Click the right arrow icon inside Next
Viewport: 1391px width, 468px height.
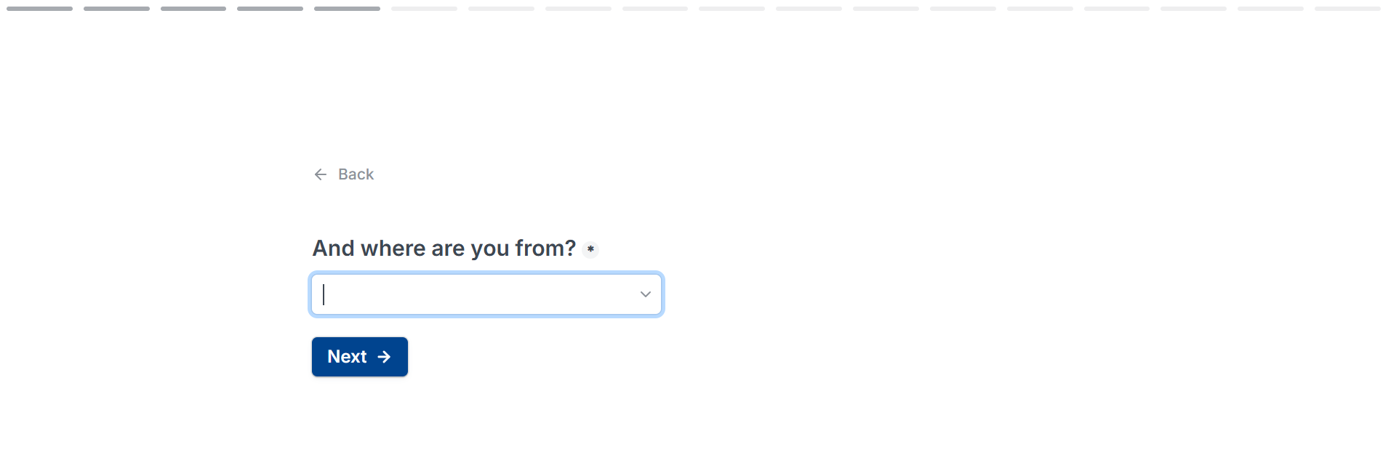(384, 357)
